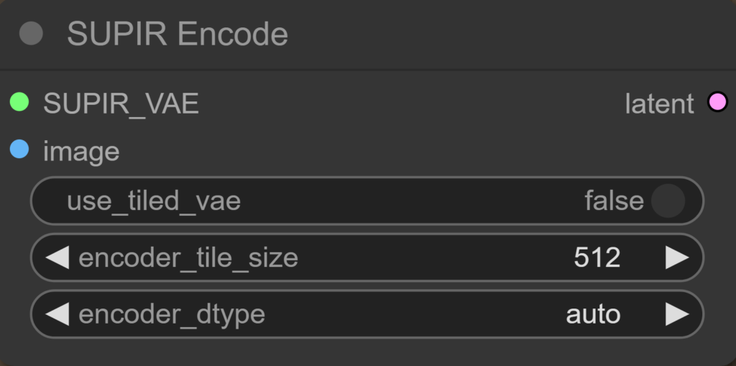Open the encoder_dtype 'auto' value dropdown
Screen dimensions: 736x366
593,314
